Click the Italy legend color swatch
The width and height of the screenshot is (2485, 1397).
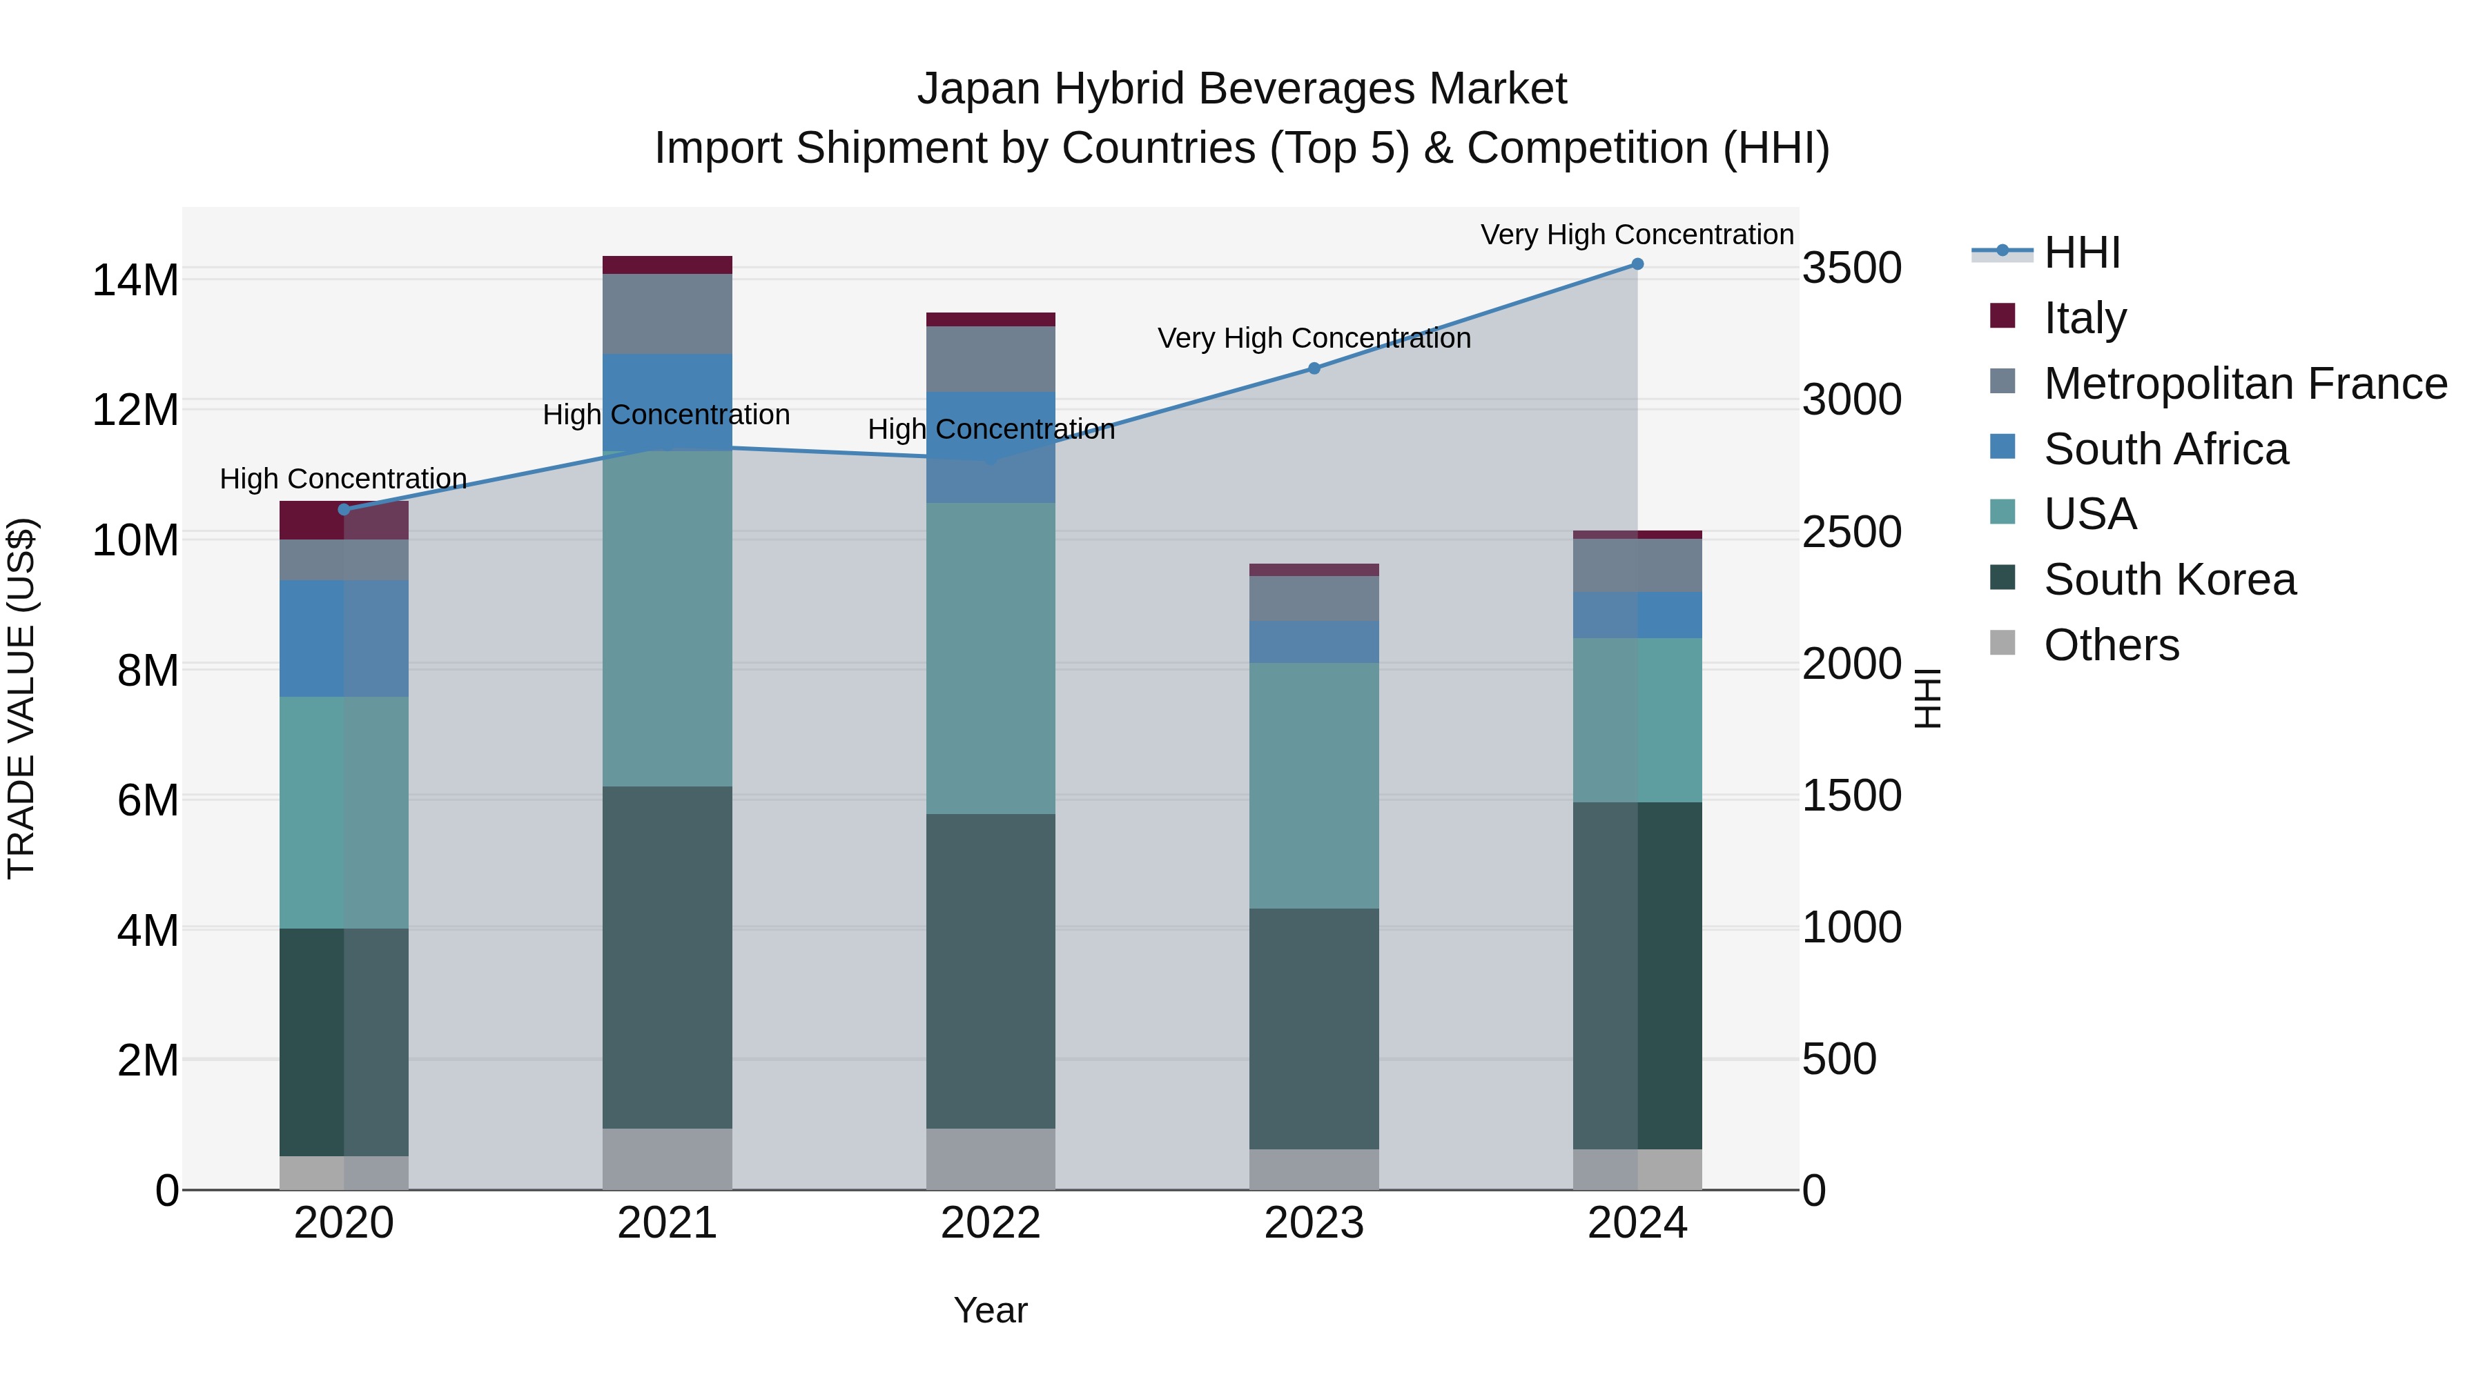2002,316
